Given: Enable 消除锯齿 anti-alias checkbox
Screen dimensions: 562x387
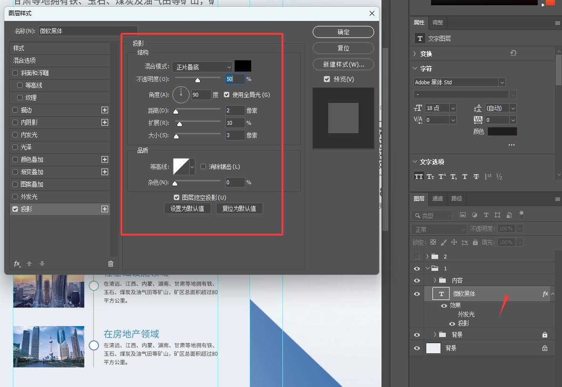Looking at the screenshot, I should [x=203, y=167].
